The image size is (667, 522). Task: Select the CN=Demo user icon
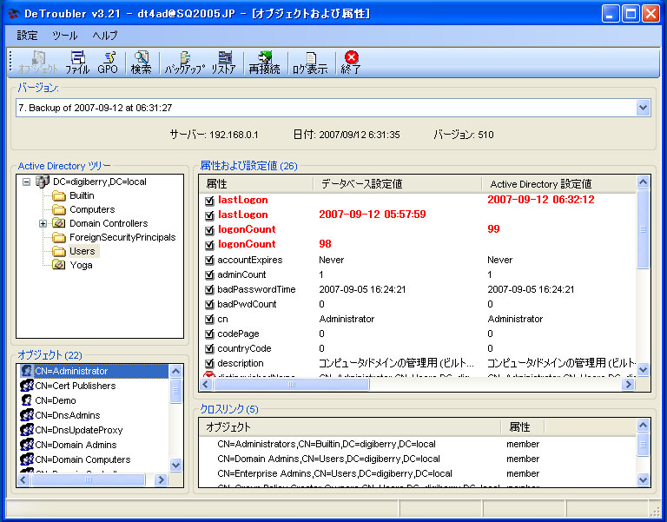coord(26,400)
